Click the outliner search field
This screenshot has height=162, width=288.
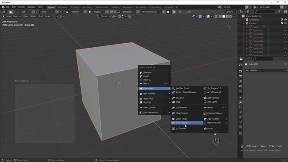point(265,12)
